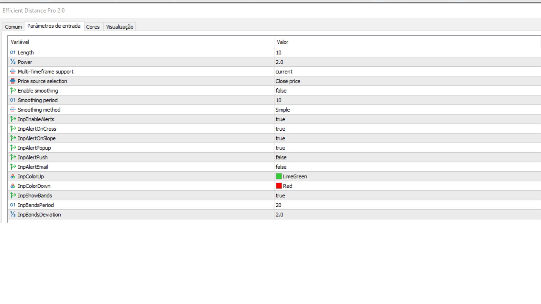
Task: Toggle the InpAlertPush false value
Action: point(281,157)
